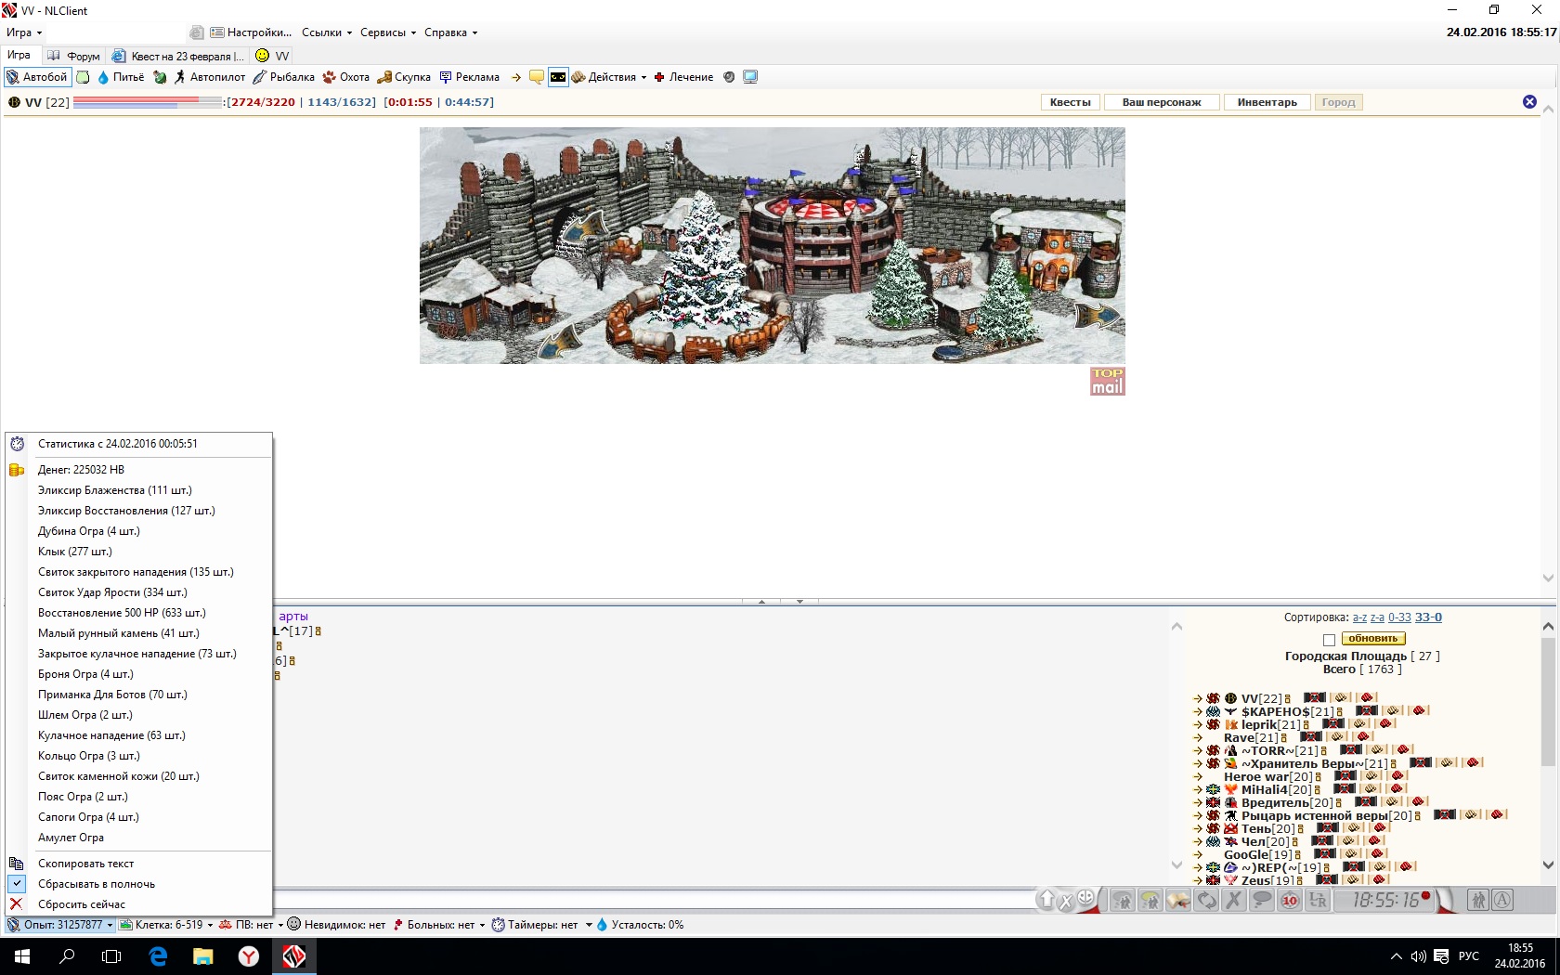This screenshot has height=975, width=1560.
Task: Open the chat smileys icon
Action: [1085, 898]
